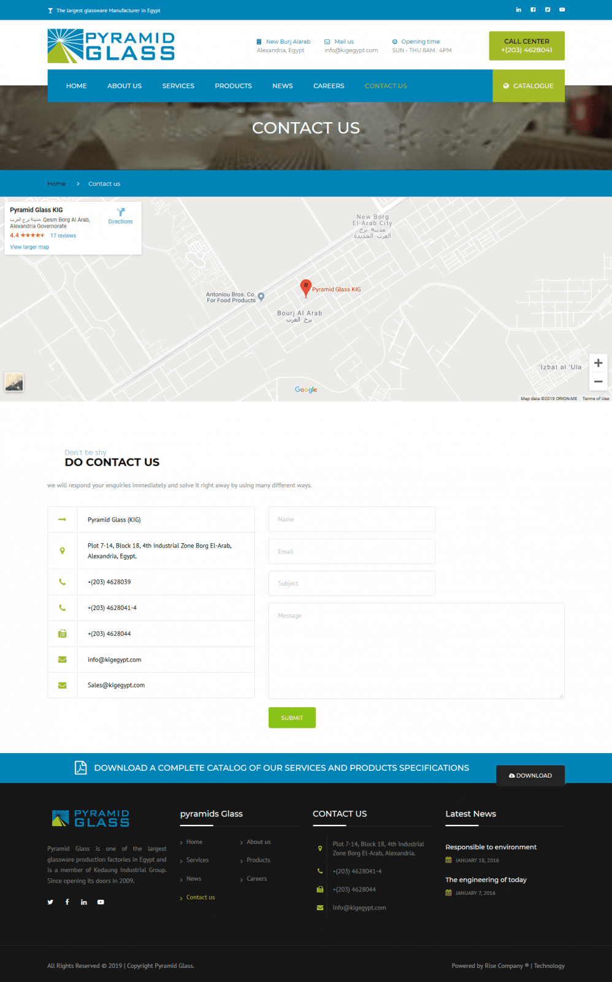This screenshot has height=982, width=612.
Task: Open the 17 reviews link
Action: 63,236
